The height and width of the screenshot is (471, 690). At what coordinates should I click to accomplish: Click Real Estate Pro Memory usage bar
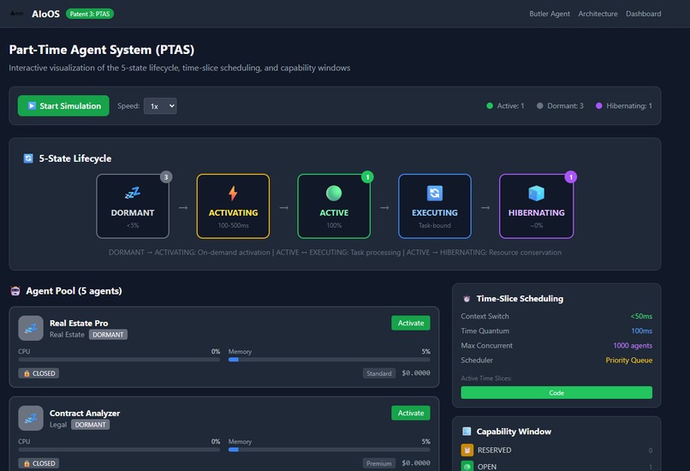click(329, 360)
